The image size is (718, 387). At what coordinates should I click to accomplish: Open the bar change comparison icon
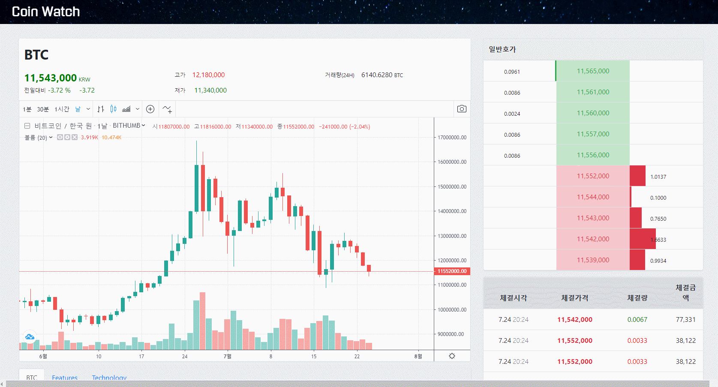[x=101, y=109]
